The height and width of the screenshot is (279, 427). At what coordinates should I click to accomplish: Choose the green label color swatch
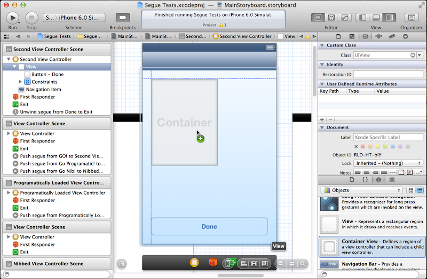385,147
